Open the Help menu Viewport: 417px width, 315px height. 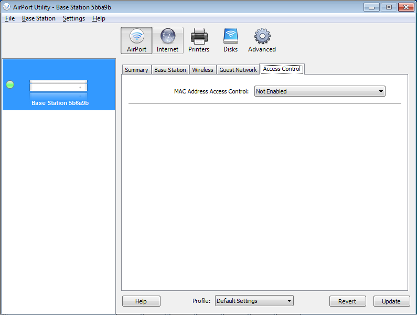[x=99, y=18]
